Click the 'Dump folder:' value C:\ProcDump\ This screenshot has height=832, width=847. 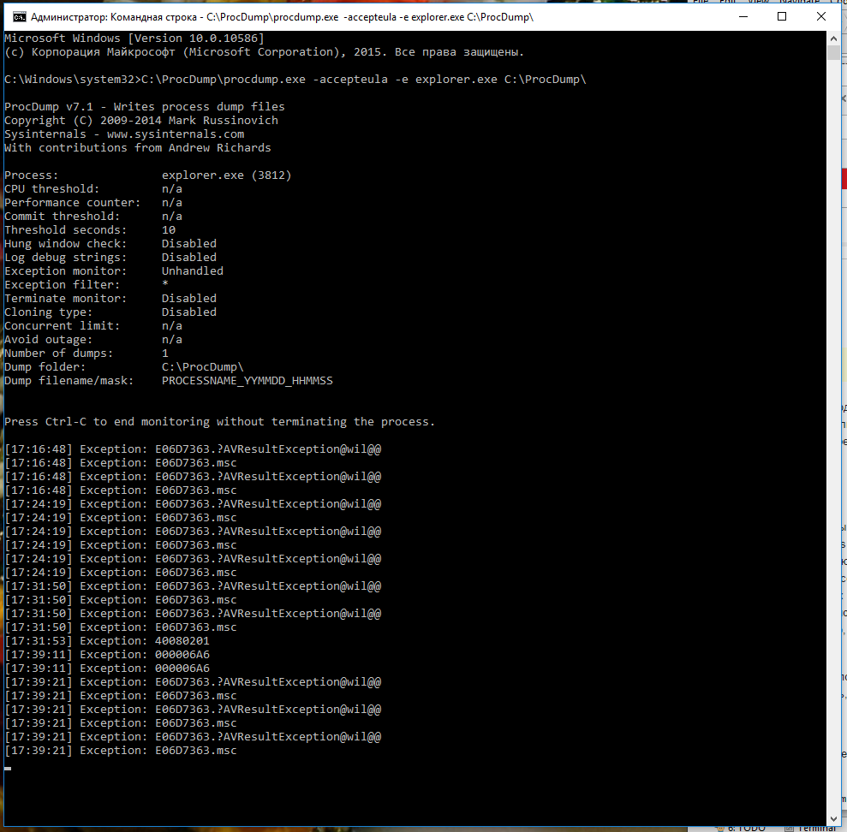203,367
